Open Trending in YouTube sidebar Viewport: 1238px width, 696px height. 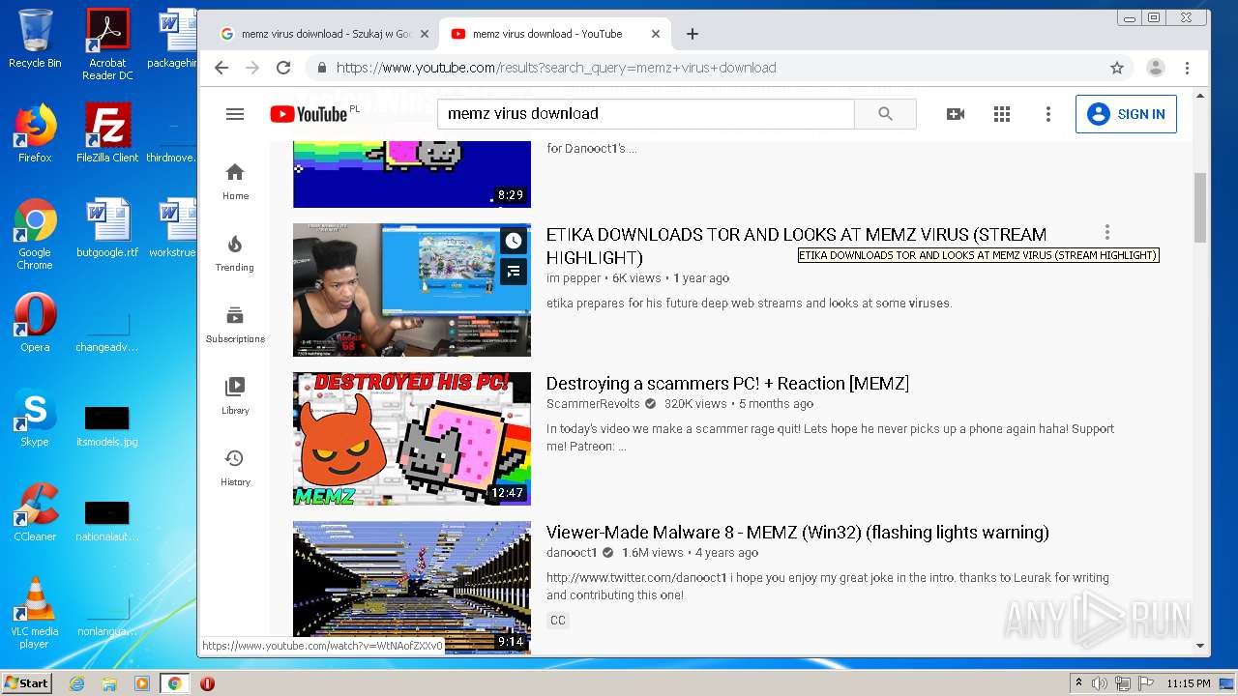click(x=235, y=252)
